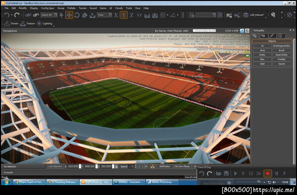This screenshot has width=297, height=195.
Task: Click the Layers stack icon
Action: 246,15
